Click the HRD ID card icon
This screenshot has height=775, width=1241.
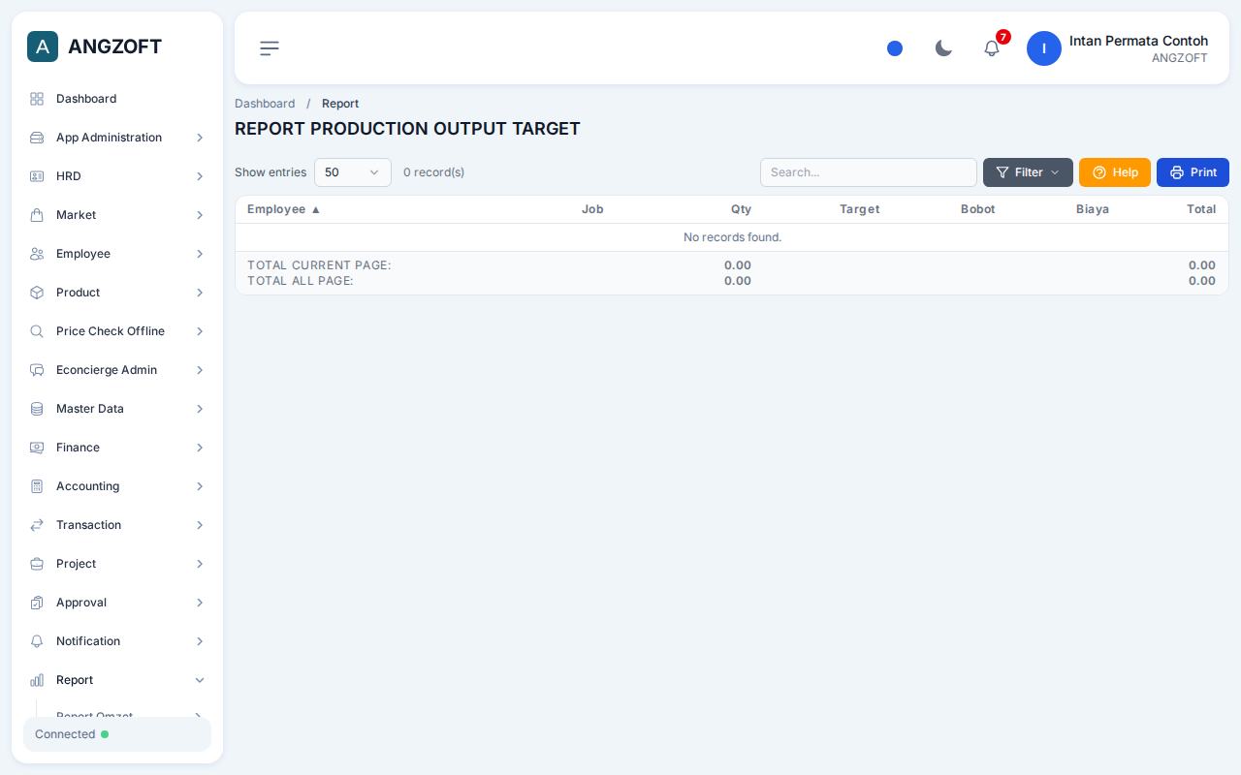[37, 176]
